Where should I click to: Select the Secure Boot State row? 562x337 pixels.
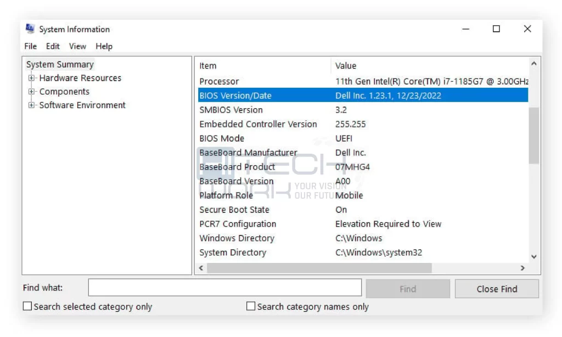tap(363, 209)
